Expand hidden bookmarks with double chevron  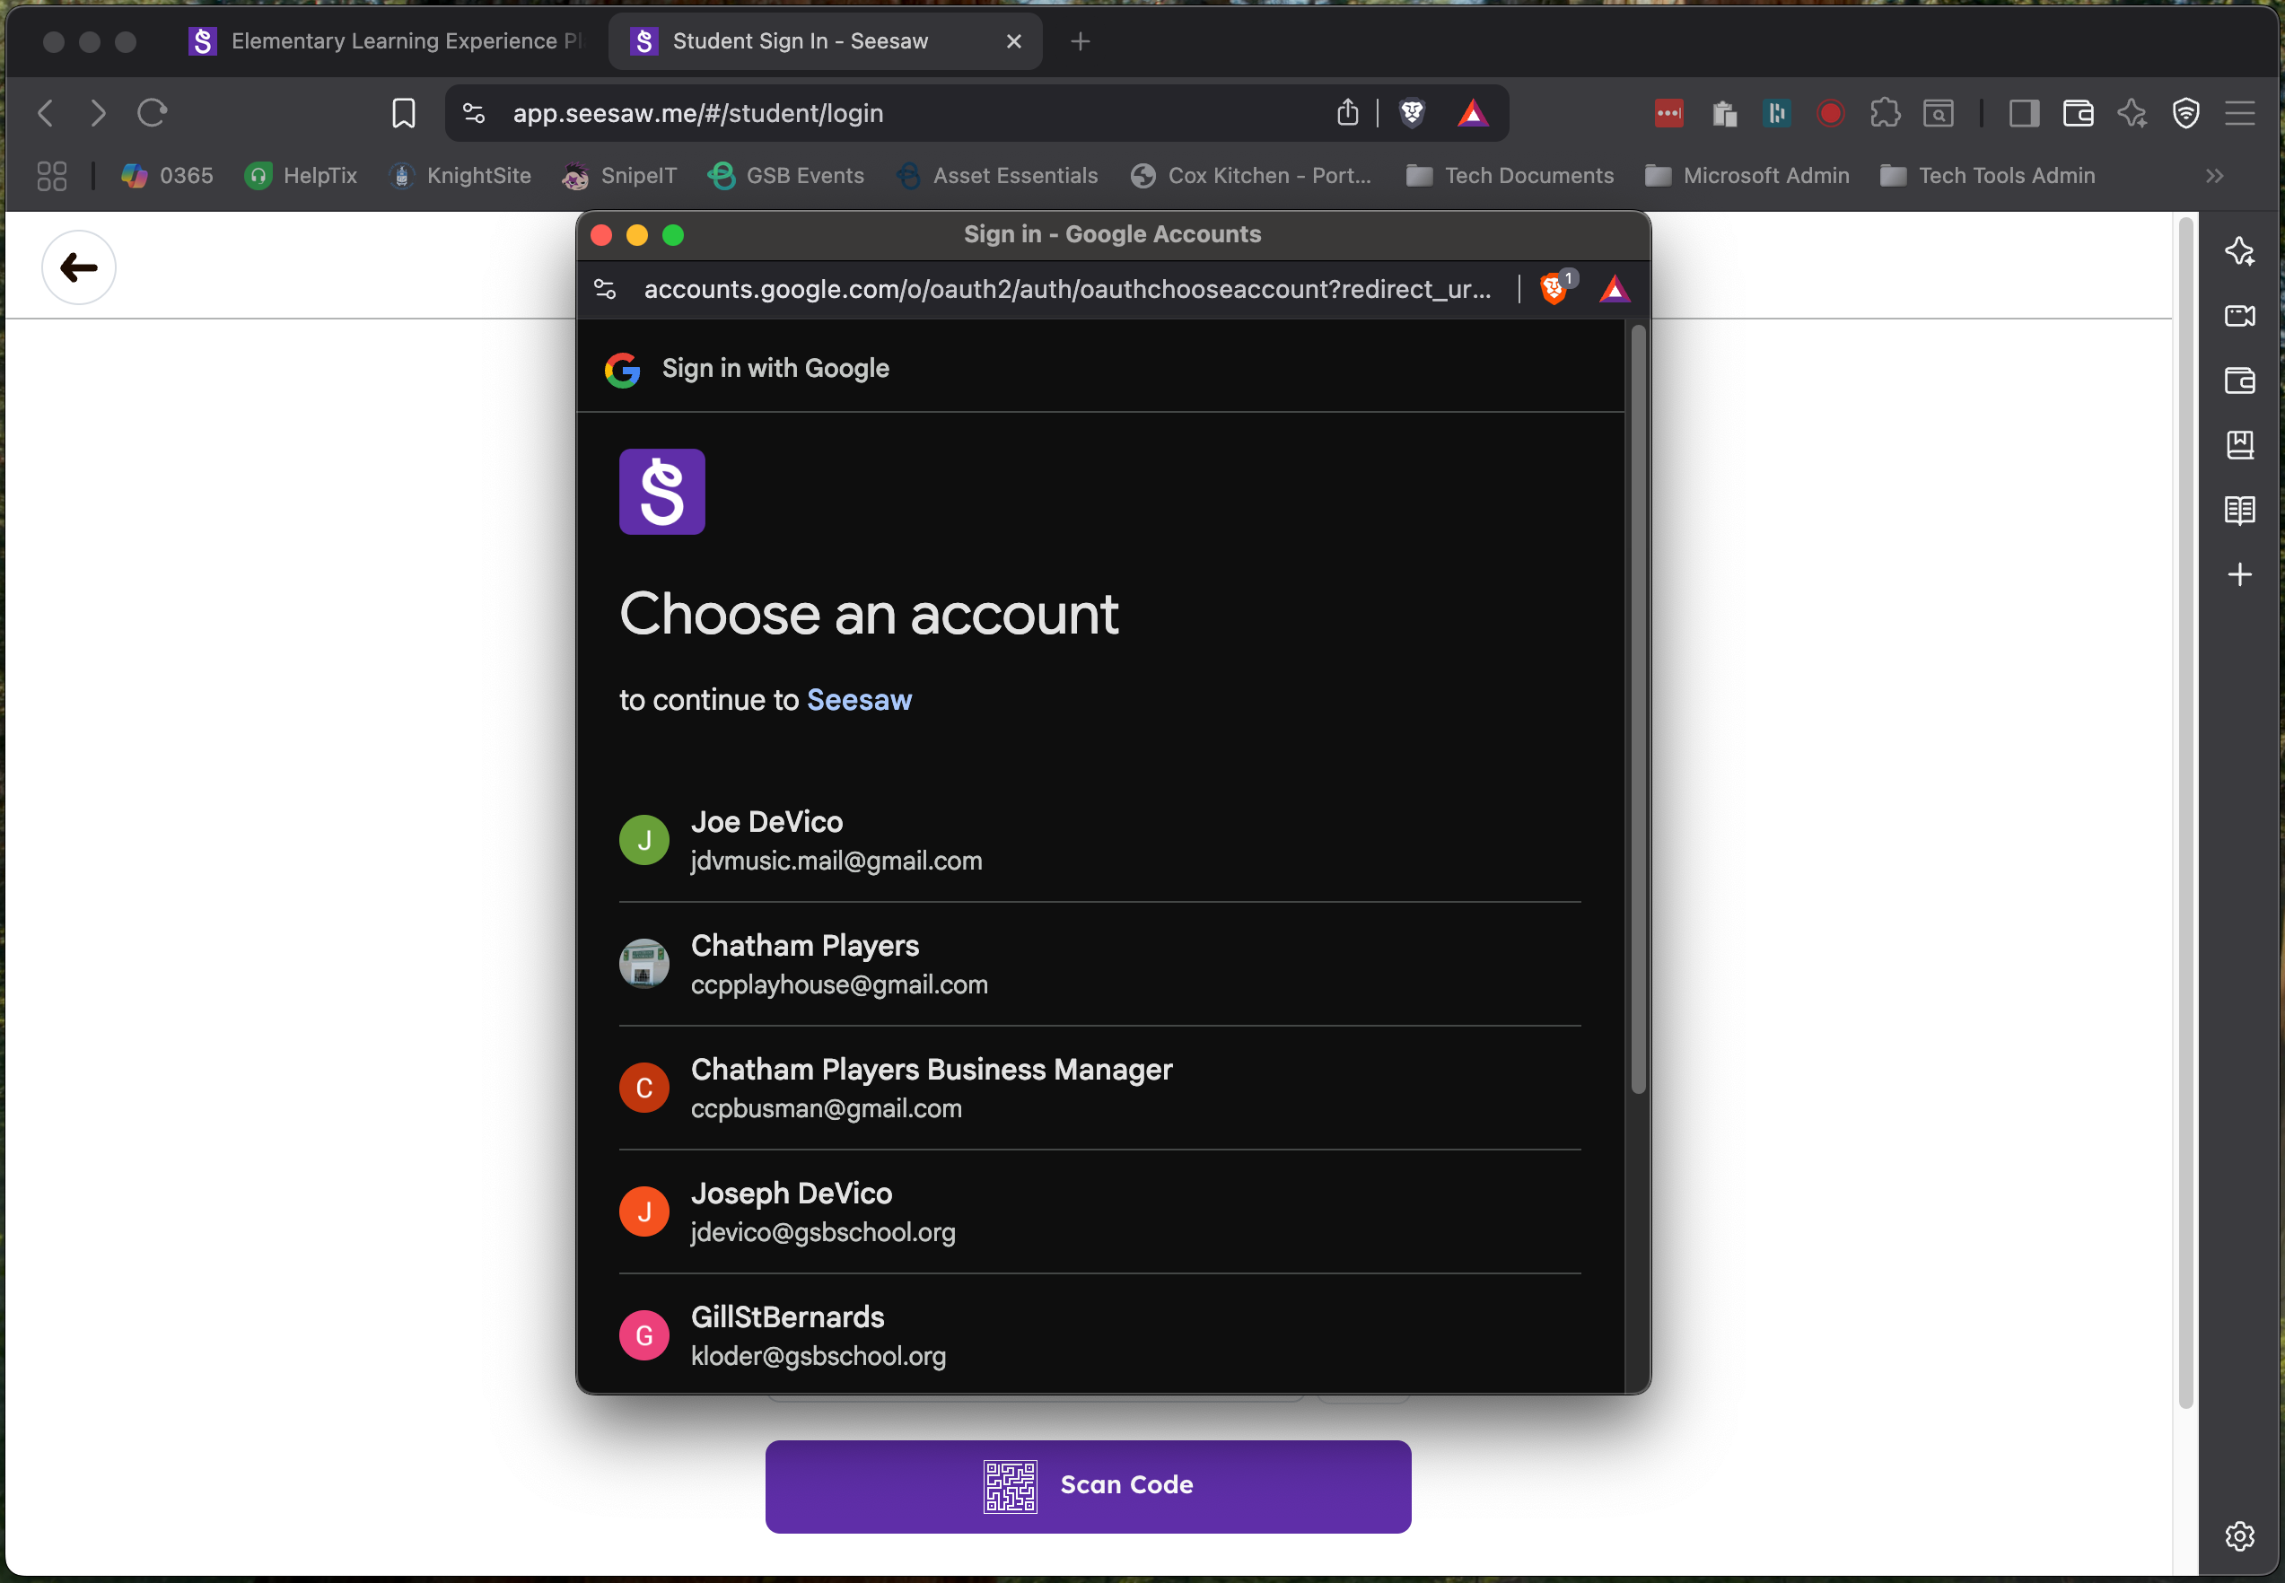(x=2213, y=176)
